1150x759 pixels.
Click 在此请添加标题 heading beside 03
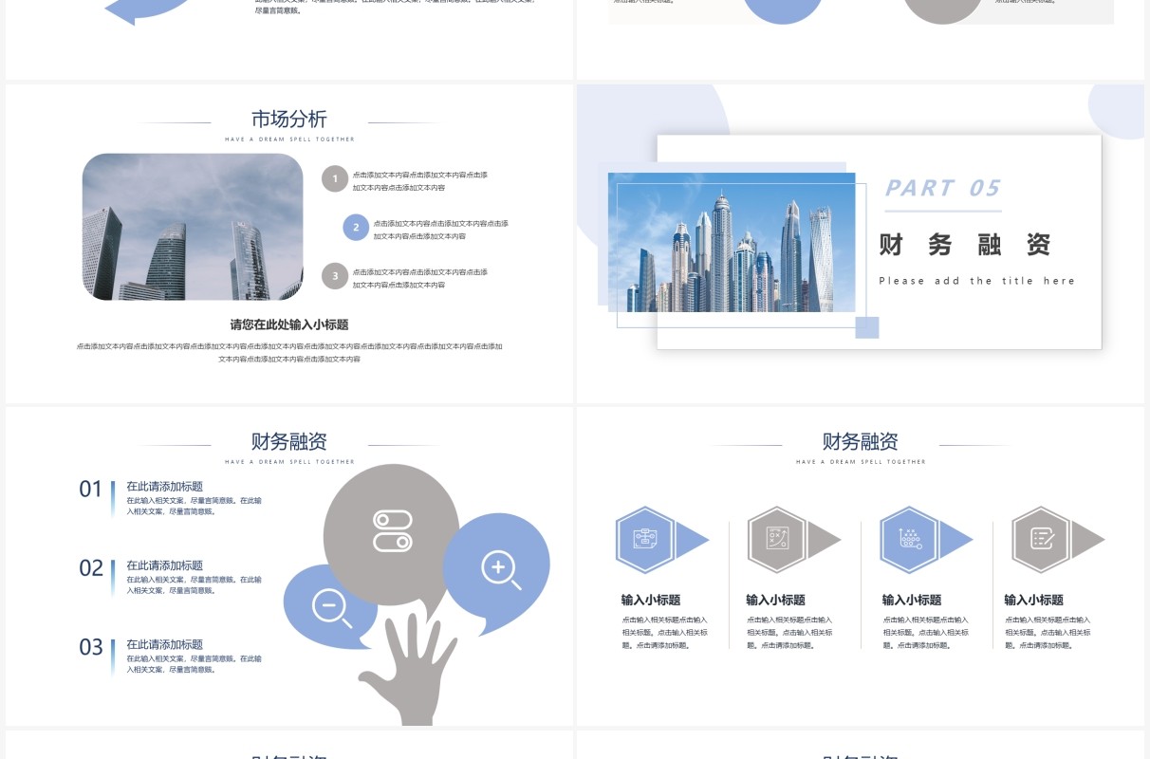165,644
